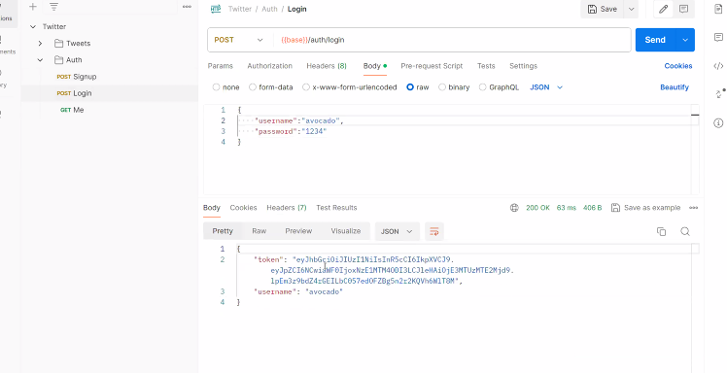
Task: Switch to the Pre-request Script tab
Action: coord(432,66)
